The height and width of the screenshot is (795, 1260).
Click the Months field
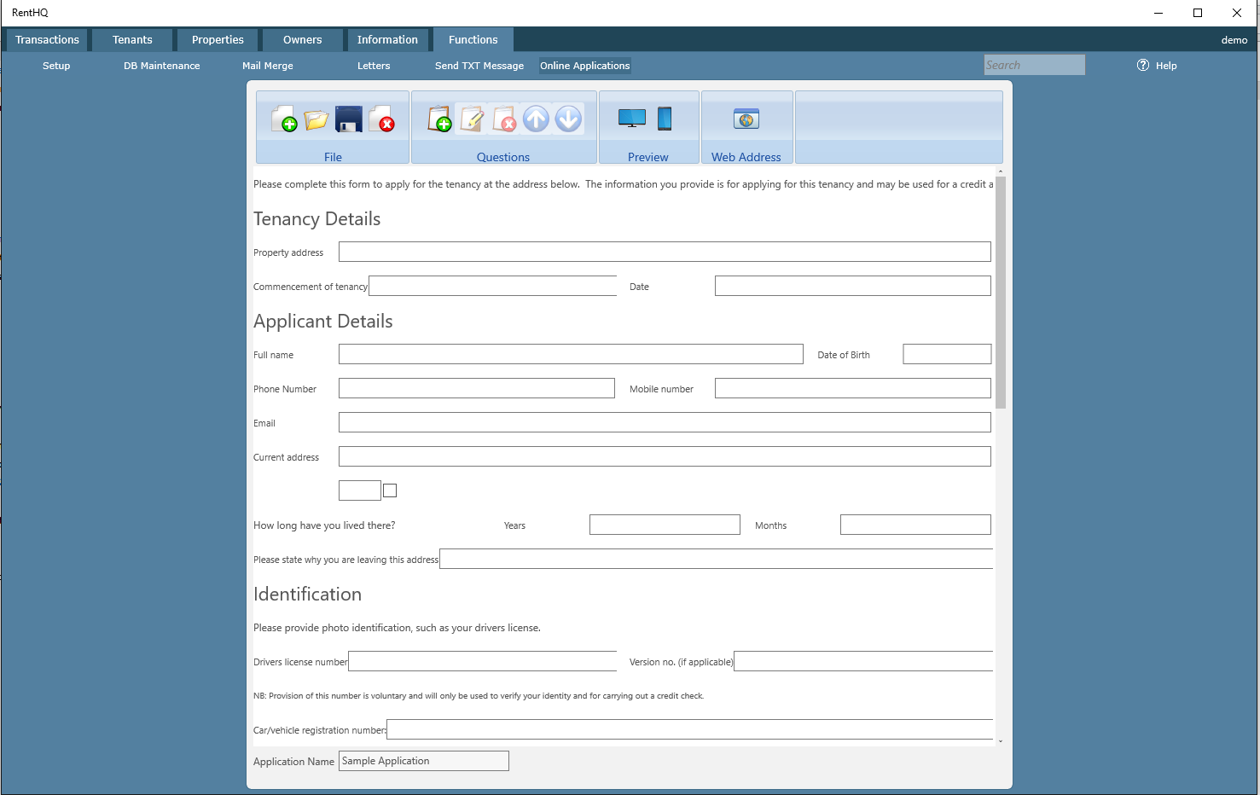tap(915, 525)
